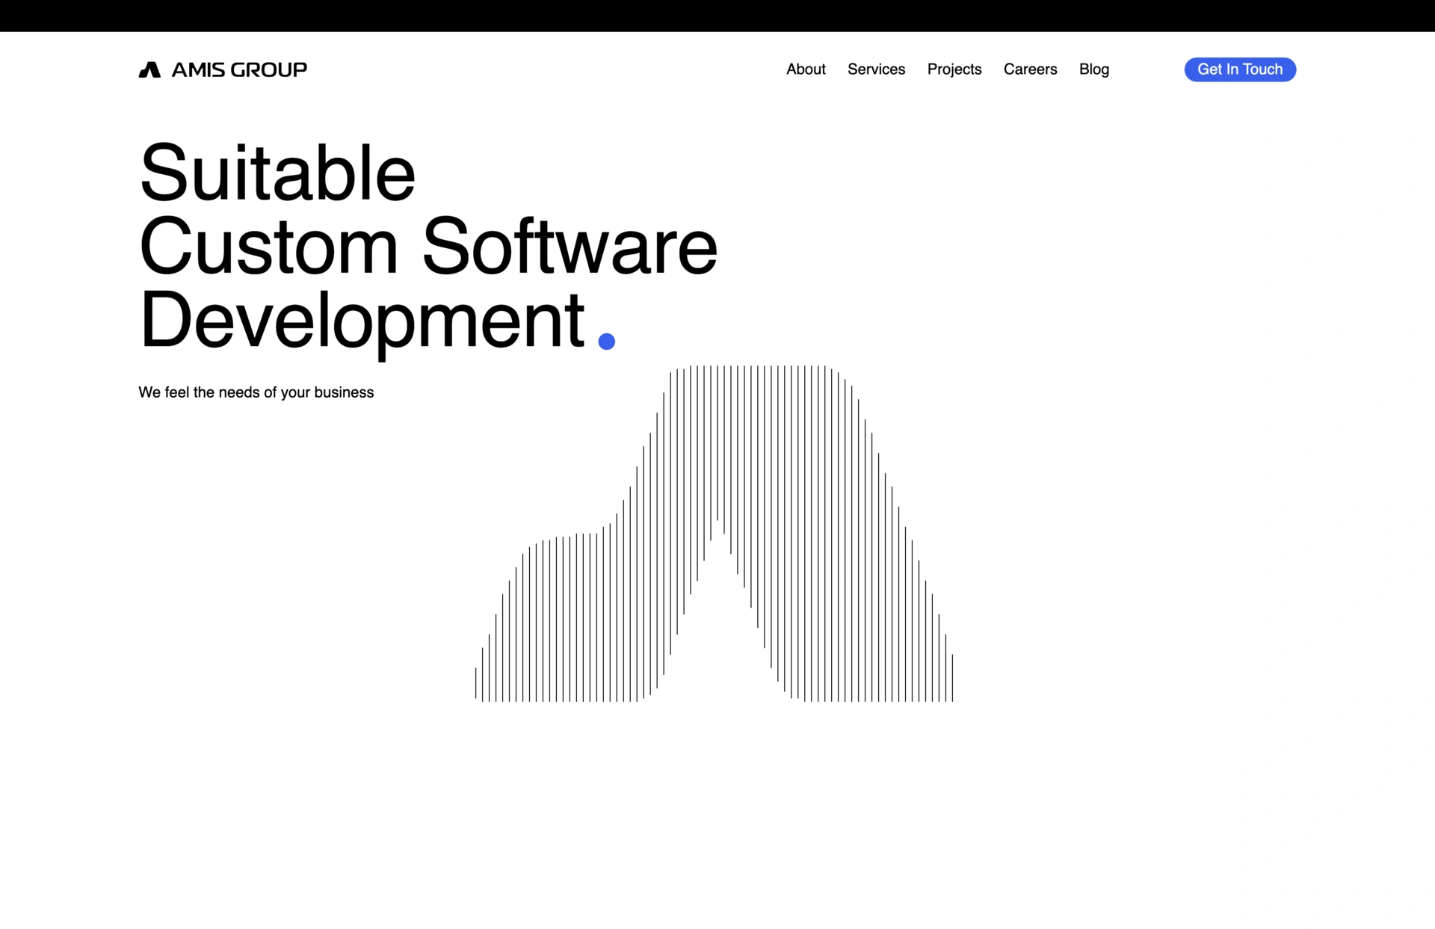Image resolution: width=1435 pixels, height=929 pixels.
Task: Click the word Software in the headline
Action: pos(570,247)
